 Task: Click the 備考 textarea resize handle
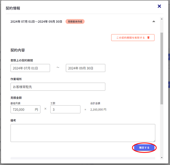click(x=154, y=141)
